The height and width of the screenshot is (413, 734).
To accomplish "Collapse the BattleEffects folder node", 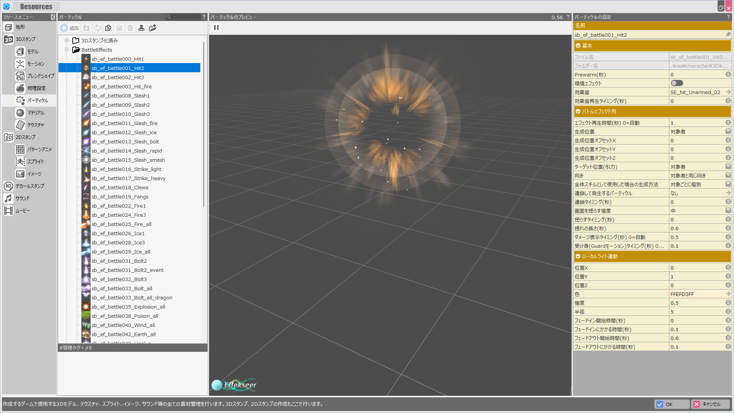I will click(x=67, y=50).
